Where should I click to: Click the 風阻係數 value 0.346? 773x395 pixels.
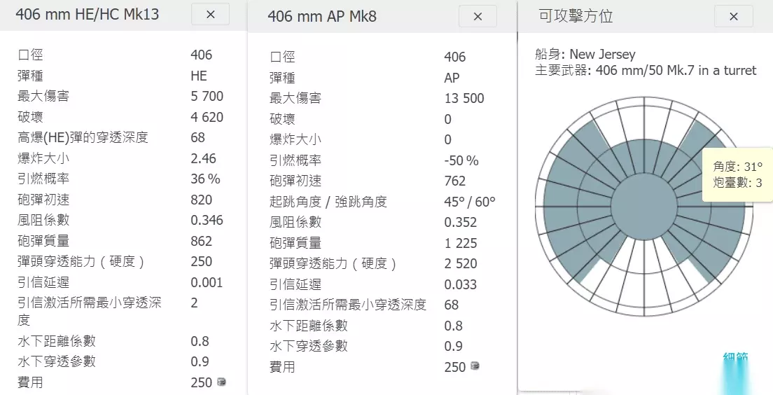207,220
